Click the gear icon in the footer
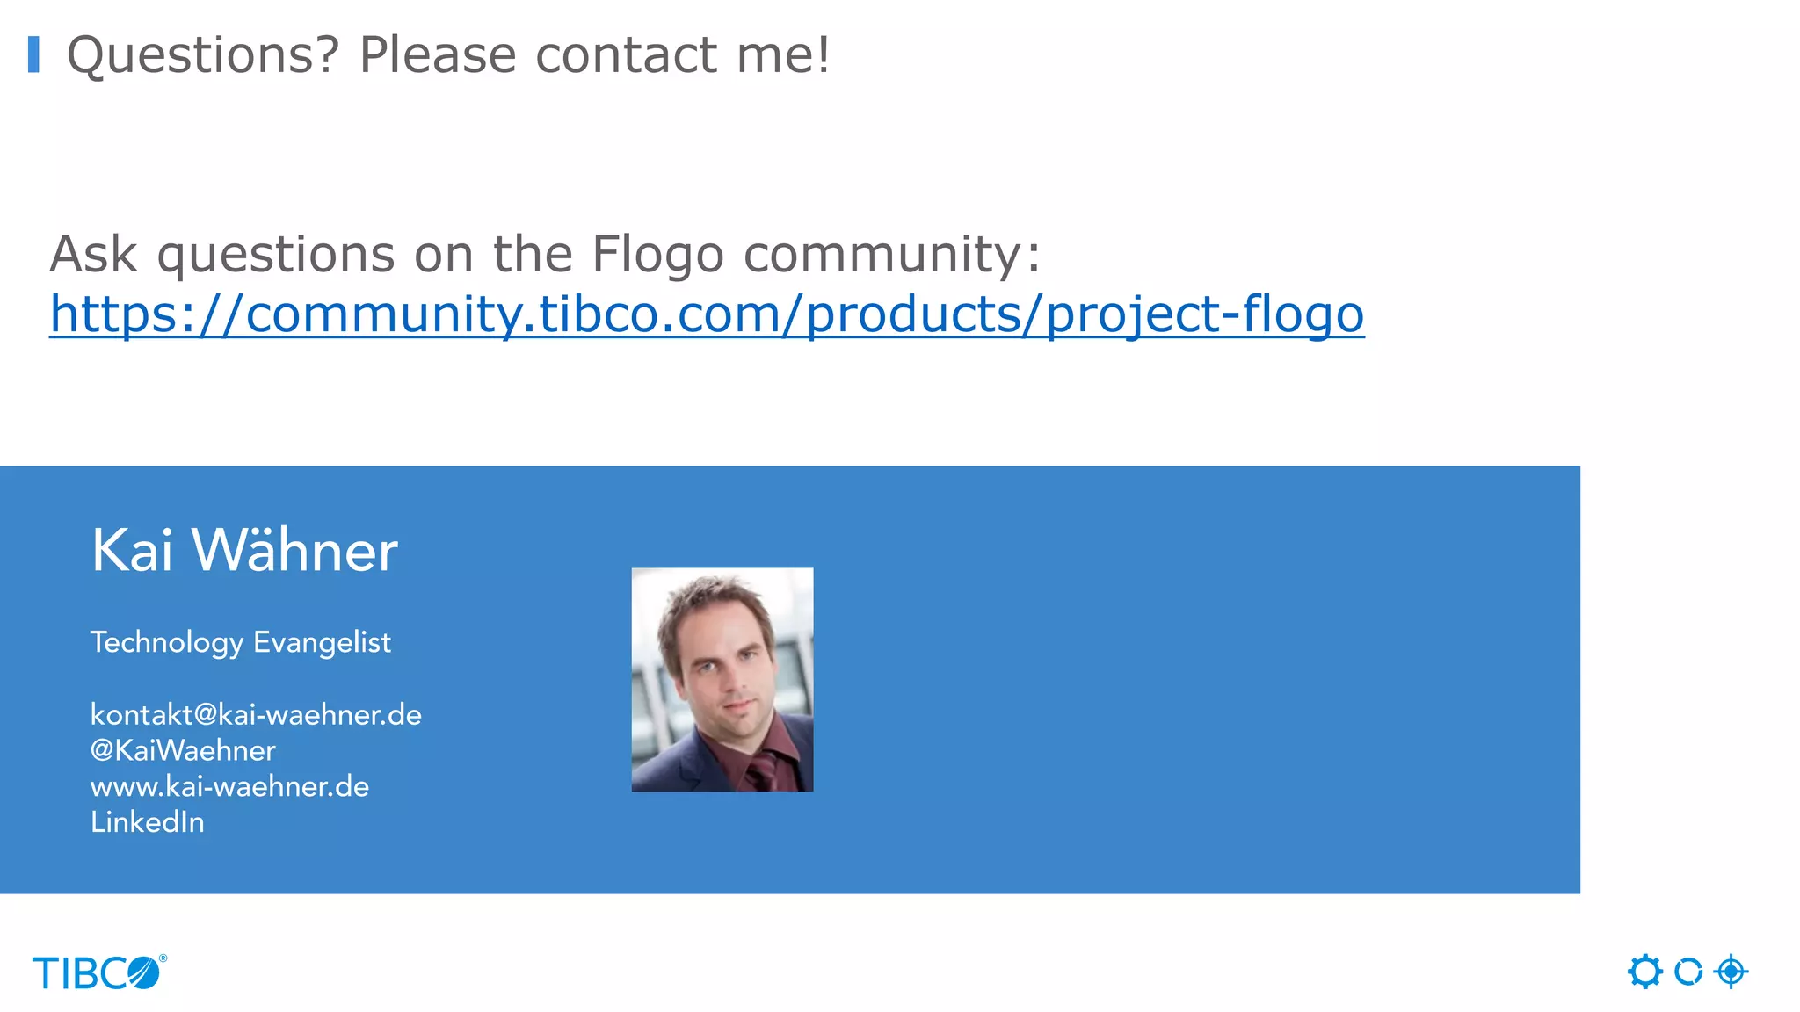The width and height of the screenshot is (1800, 1012). click(1644, 972)
